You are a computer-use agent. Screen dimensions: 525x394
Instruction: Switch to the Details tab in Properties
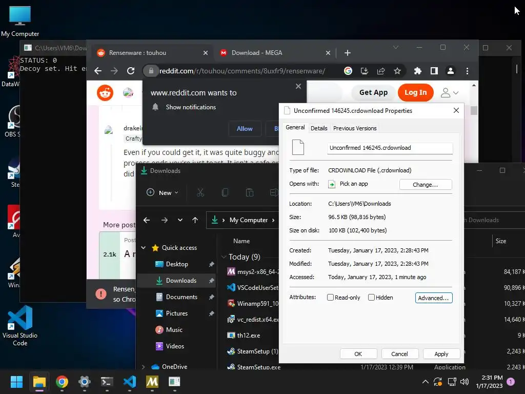319,128
